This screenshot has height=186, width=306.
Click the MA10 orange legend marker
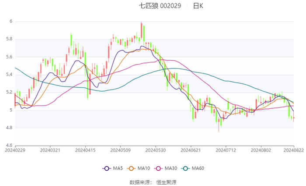point(131,169)
